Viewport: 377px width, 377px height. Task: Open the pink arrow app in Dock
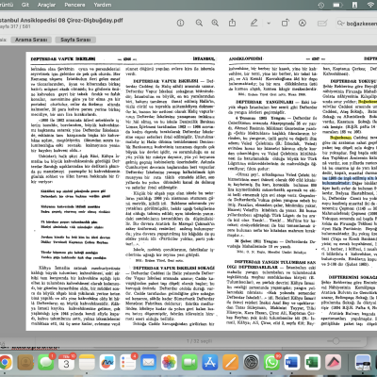point(334,362)
